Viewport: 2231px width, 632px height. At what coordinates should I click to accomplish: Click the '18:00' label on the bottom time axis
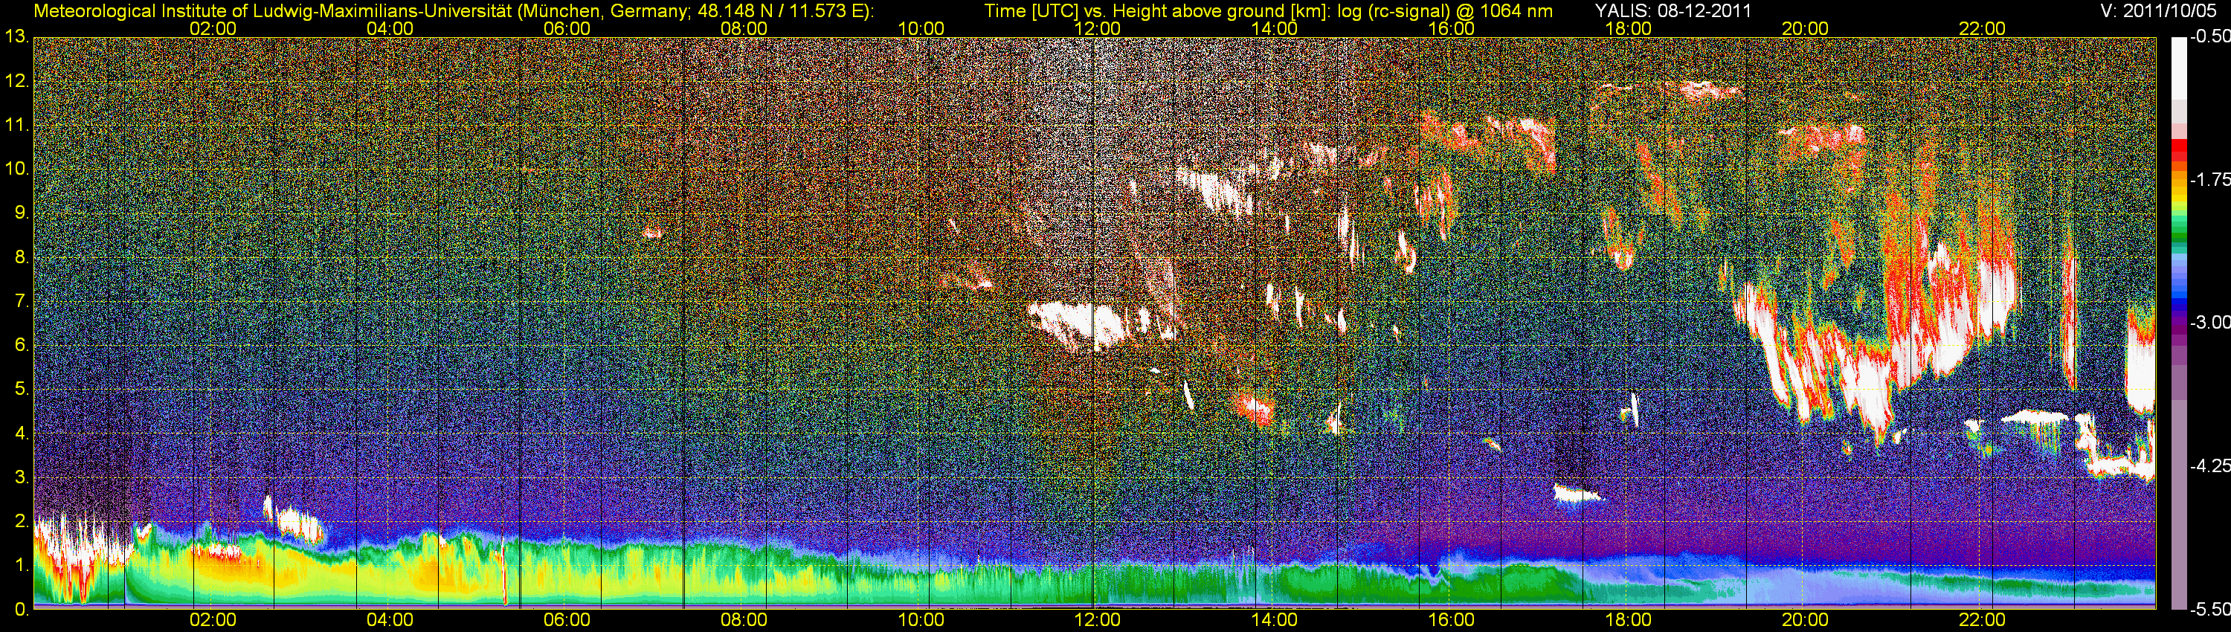pyautogui.click(x=1628, y=621)
